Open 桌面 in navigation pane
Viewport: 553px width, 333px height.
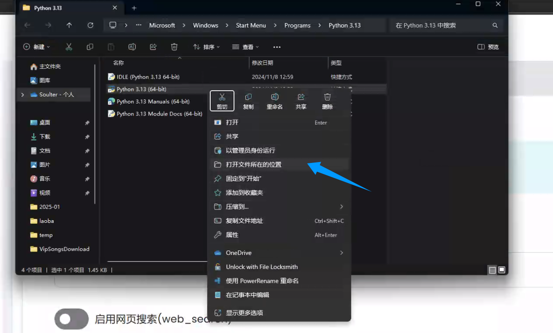click(44, 123)
